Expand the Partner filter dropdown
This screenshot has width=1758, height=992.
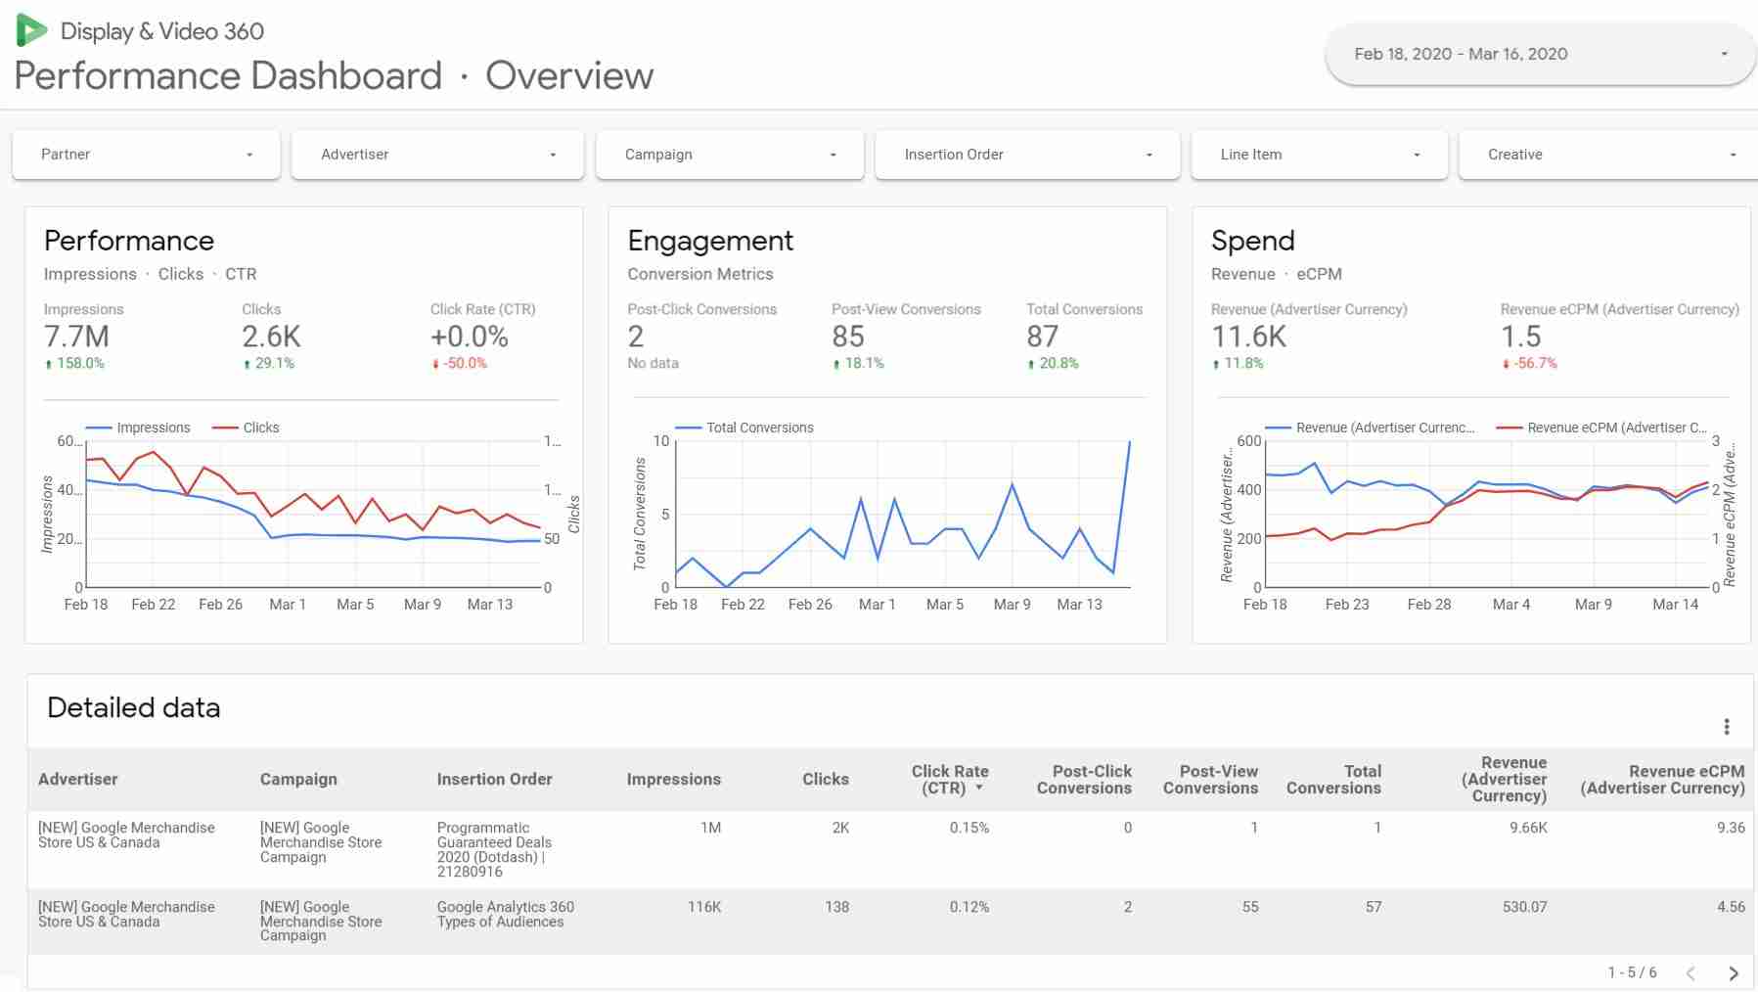click(146, 155)
